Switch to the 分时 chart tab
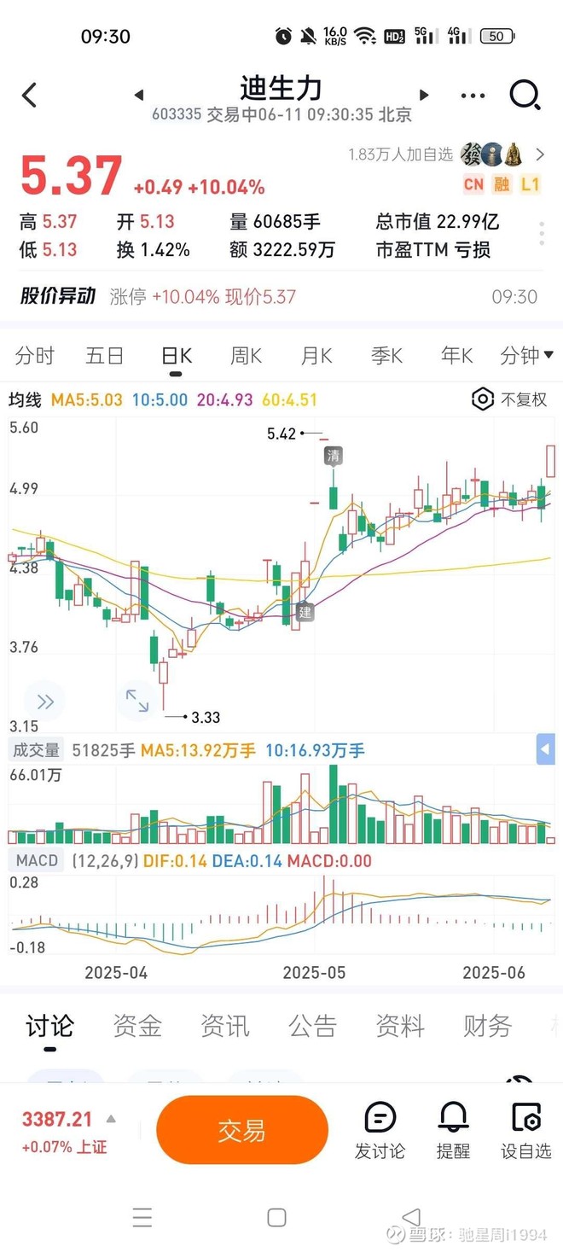The height and width of the screenshot is (1252, 563). (35, 356)
